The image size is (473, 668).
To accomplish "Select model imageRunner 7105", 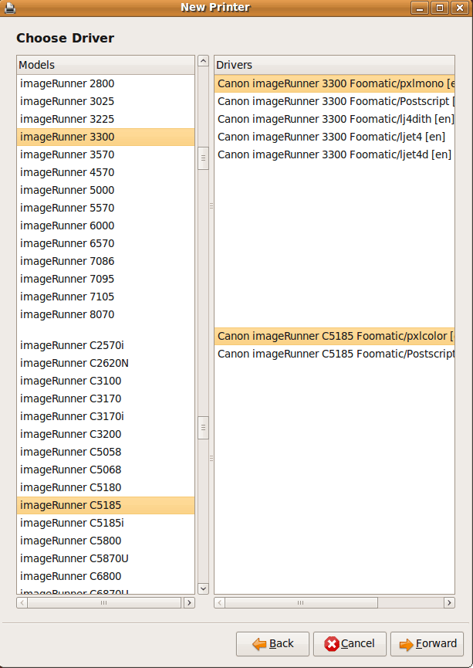I will [x=106, y=297].
